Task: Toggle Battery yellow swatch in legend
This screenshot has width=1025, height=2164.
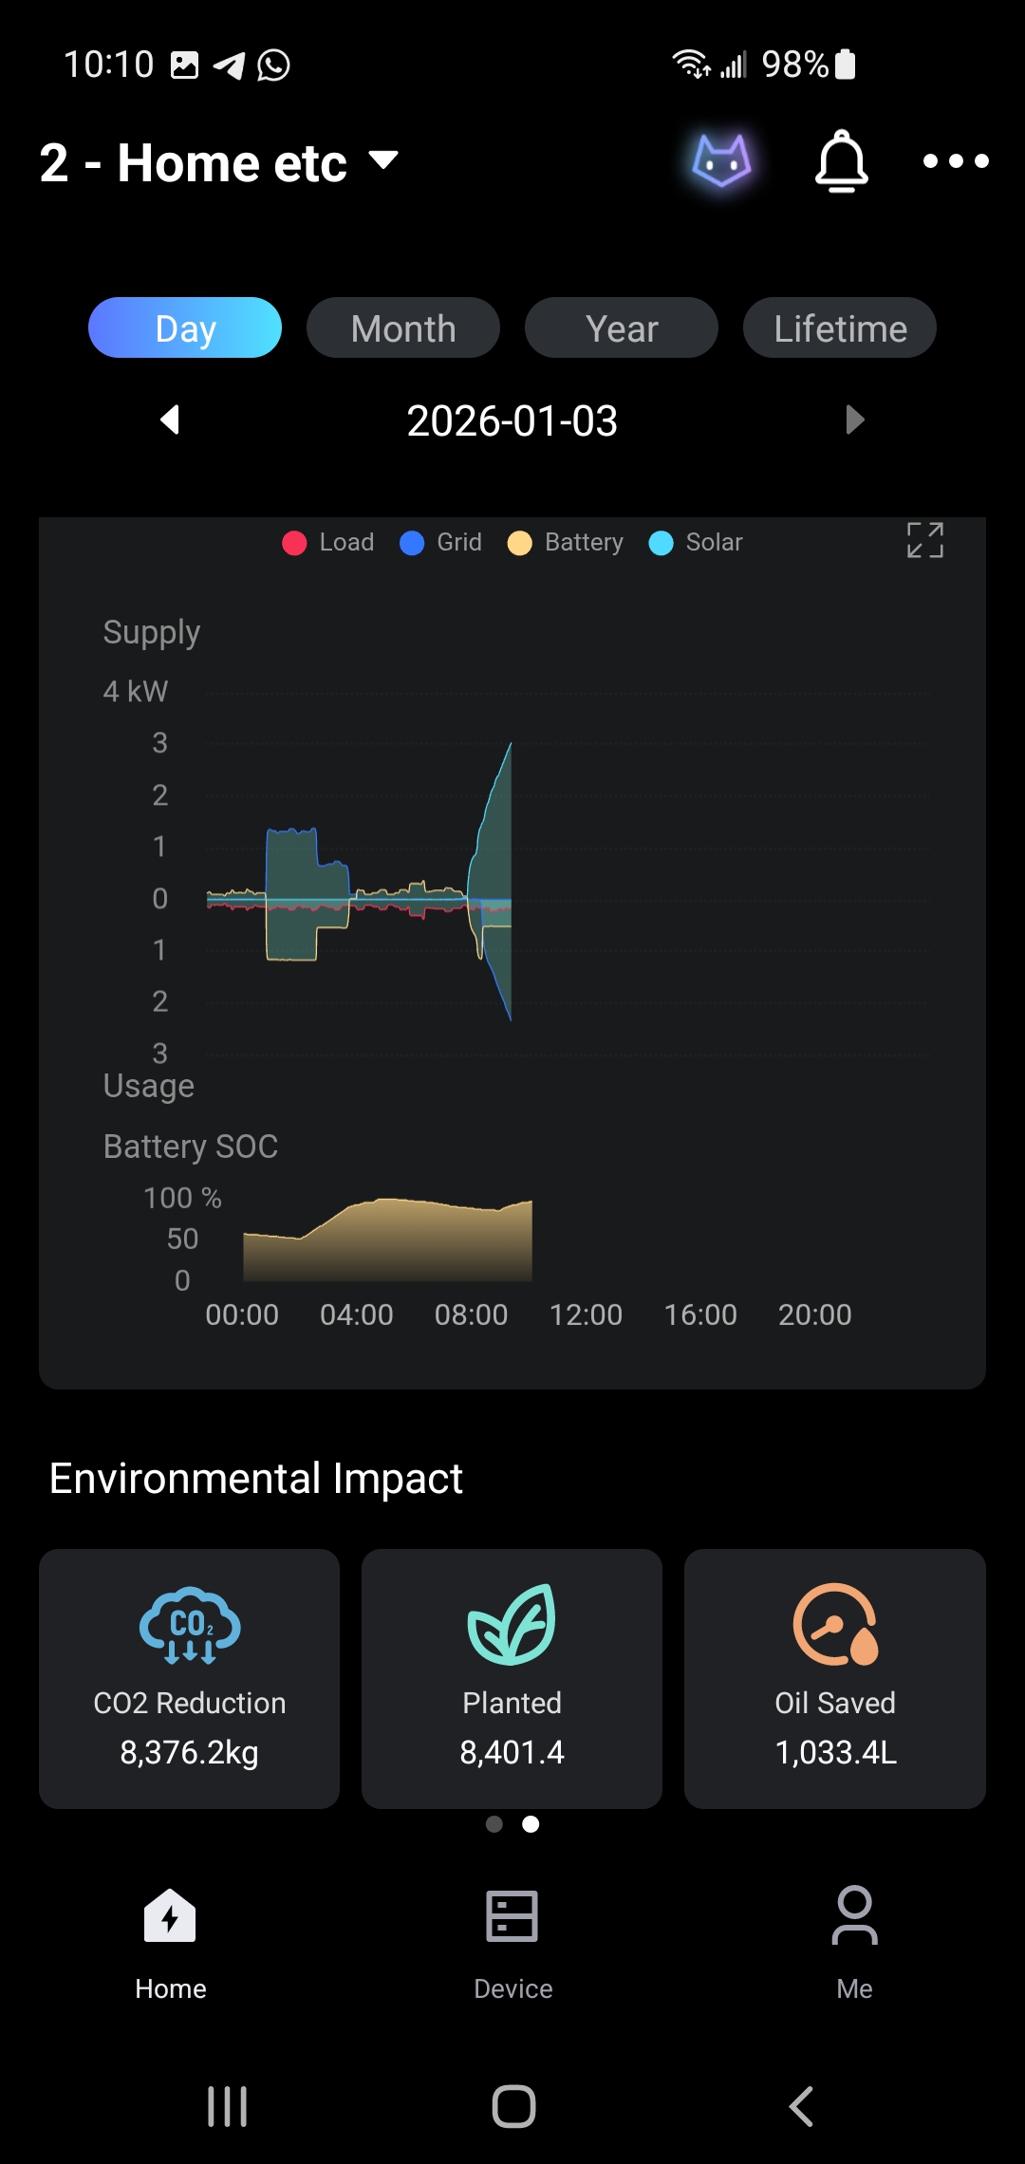Action: [x=520, y=543]
